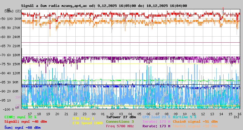
Task: Click the ETH Speed 1000 label
Action: pyautogui.click(x=87, y=123)
